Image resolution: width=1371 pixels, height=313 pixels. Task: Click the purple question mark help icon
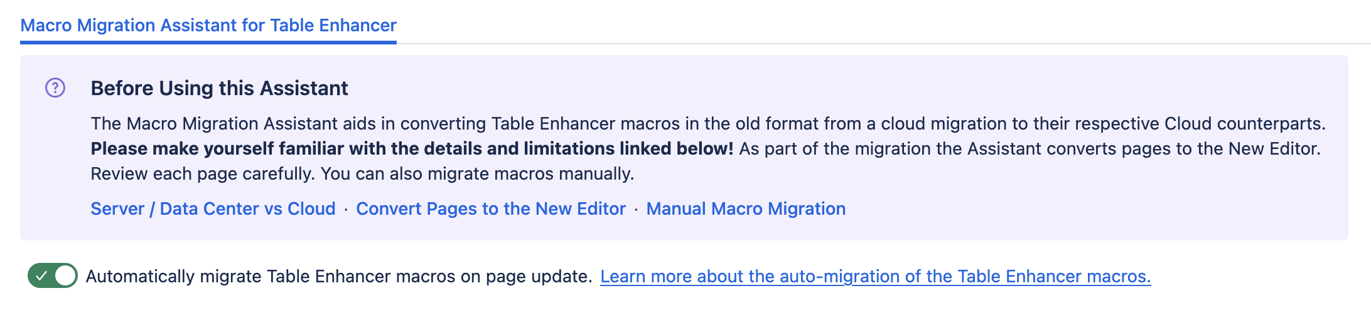[x=55, y=88]
